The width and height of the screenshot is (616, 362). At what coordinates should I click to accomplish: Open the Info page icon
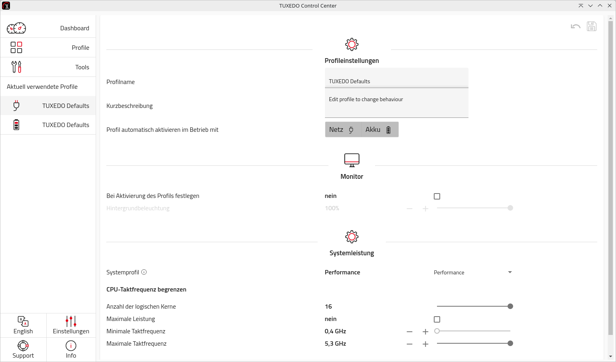point(71,346)
